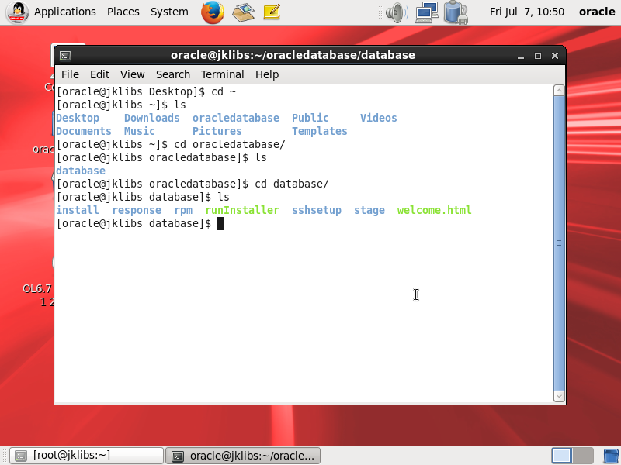Click the rpm directory name
Screen dimensions: 621x465
pyautogui.click(x=183, y=210)
